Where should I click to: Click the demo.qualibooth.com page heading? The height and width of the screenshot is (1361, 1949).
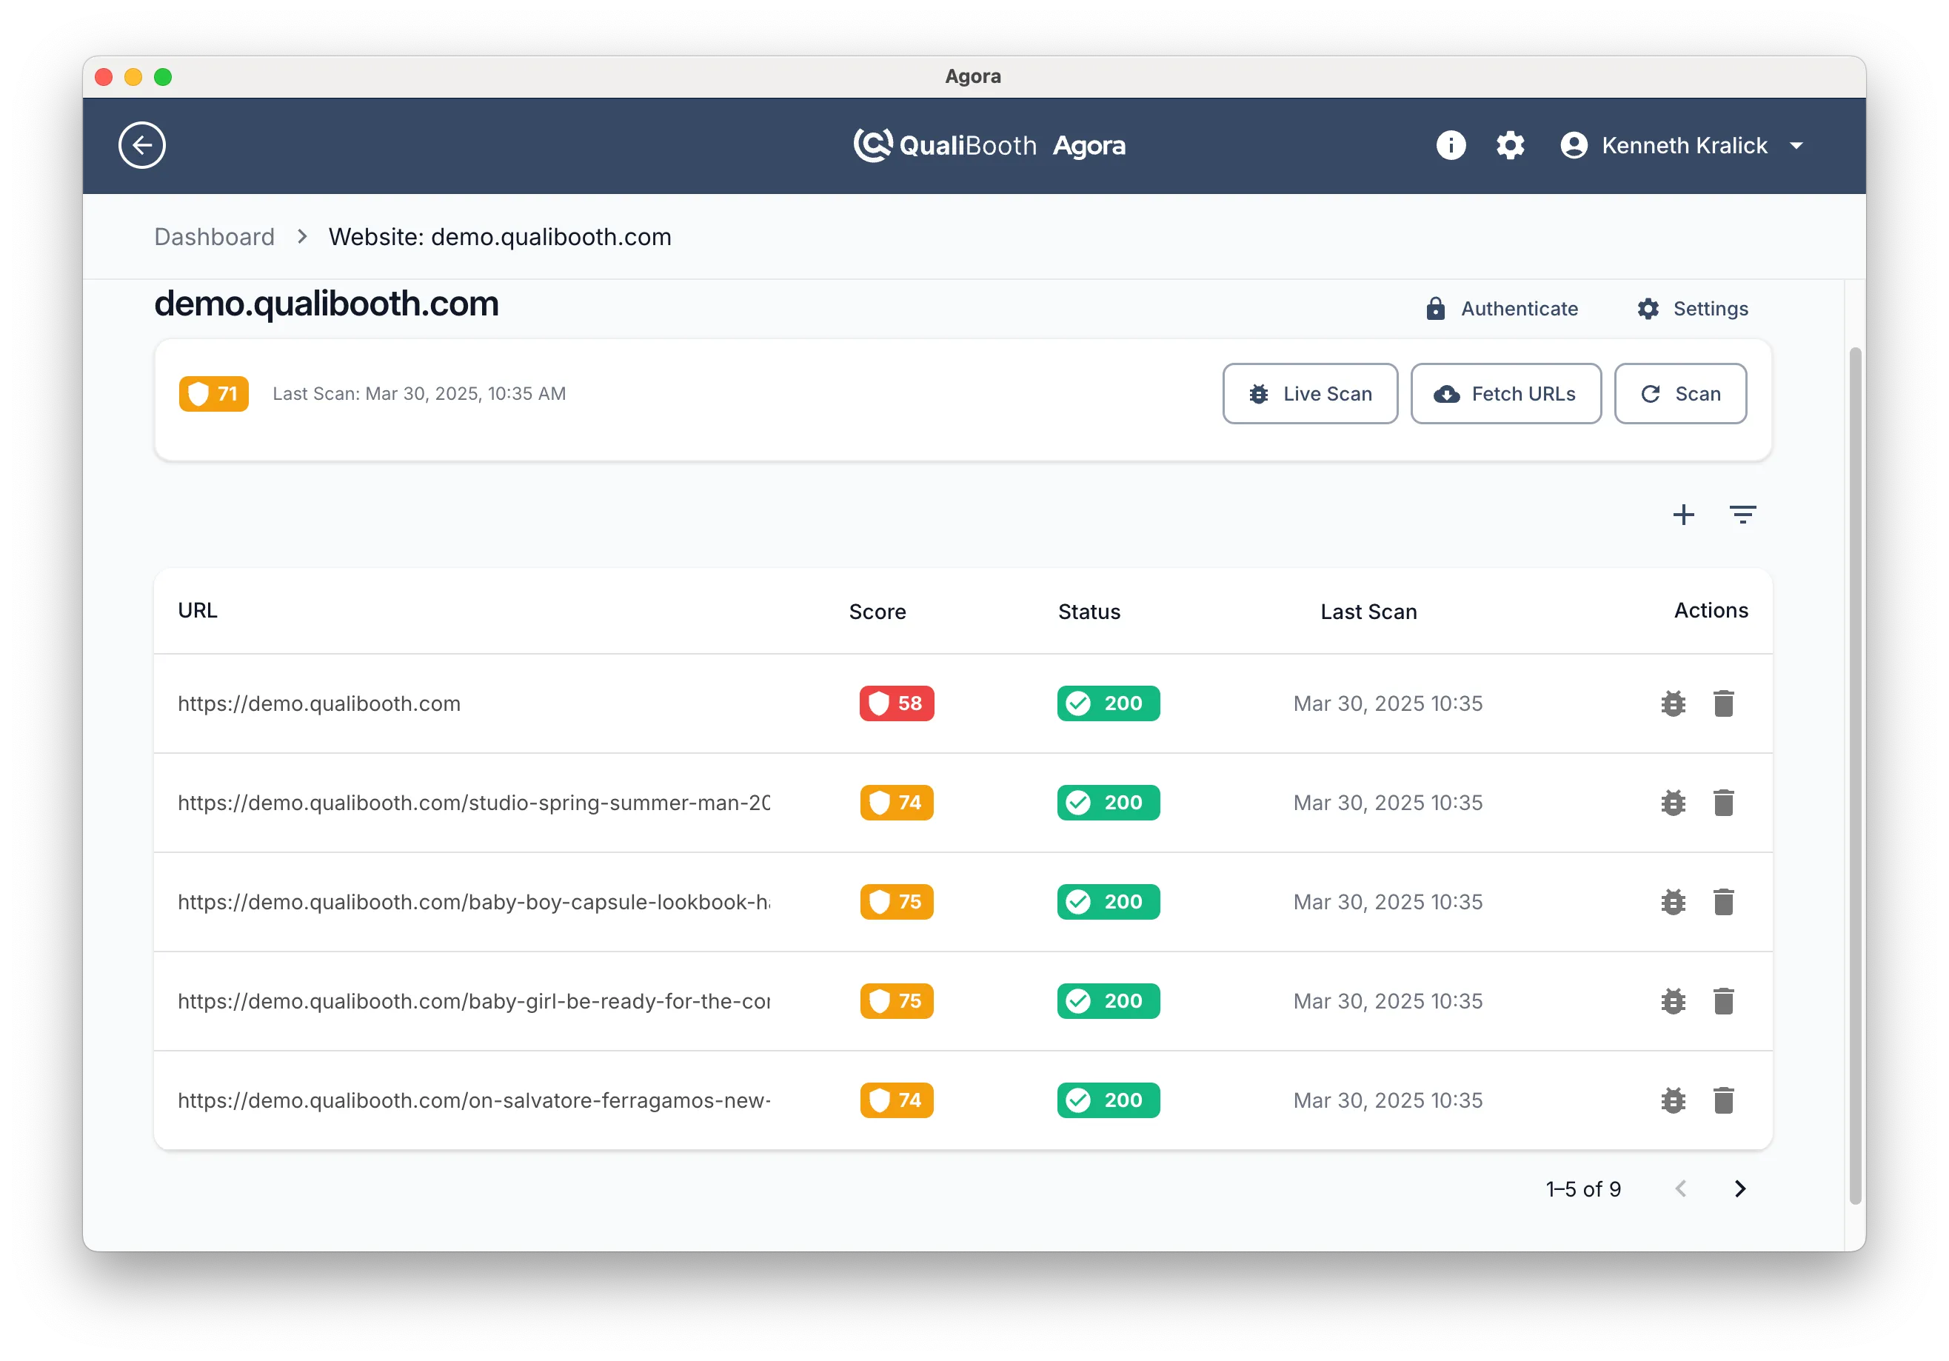pyautogui.click(x=326, y=304)
